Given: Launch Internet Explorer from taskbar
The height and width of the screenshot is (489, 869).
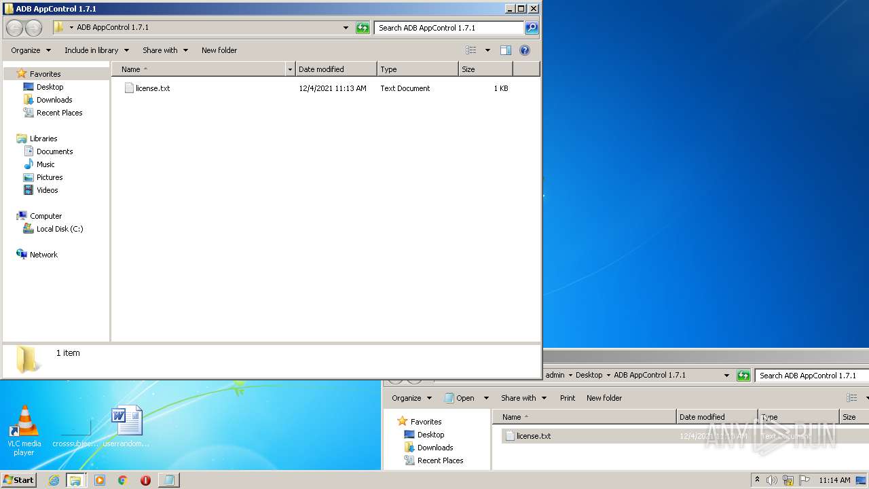Looking at the screenshot, I should (54, 480).
